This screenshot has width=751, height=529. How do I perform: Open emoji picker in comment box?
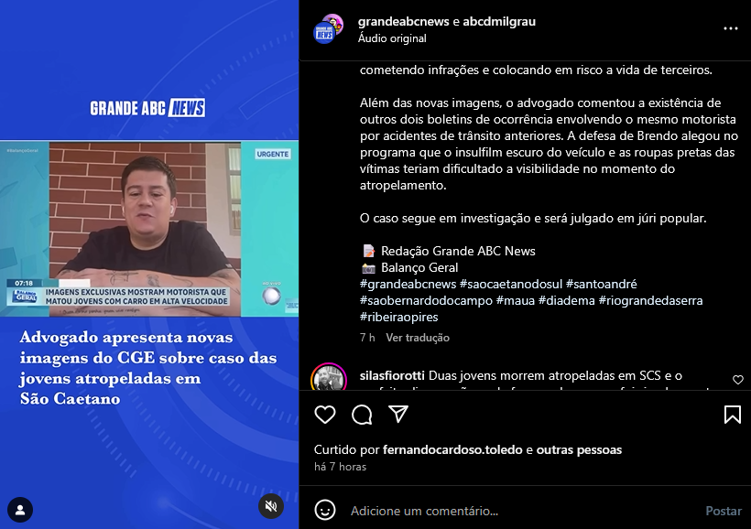(x=325, y=511)
